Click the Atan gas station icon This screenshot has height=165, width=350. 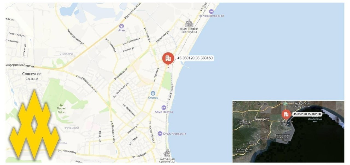[x=121, y=26]
